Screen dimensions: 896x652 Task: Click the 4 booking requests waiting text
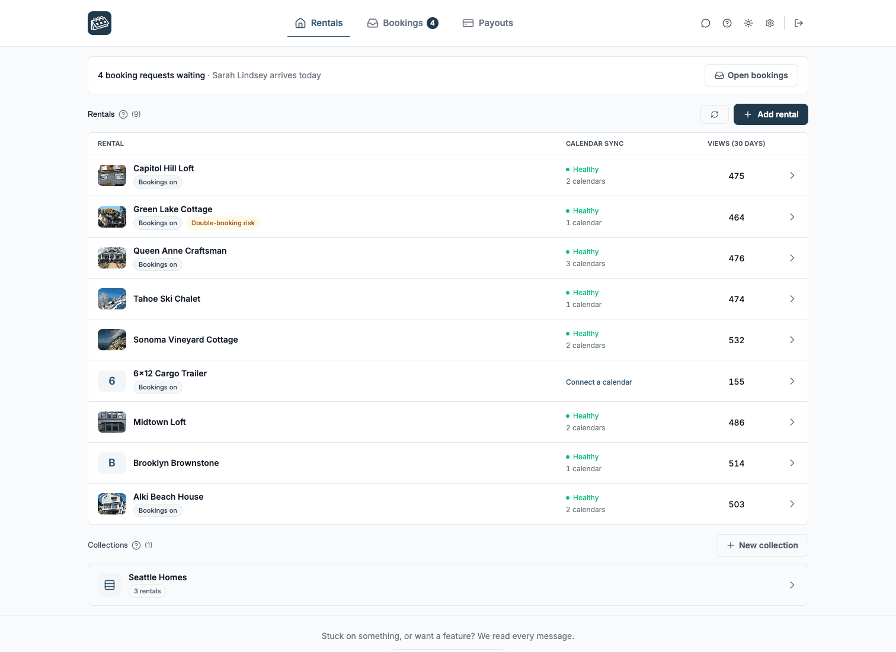(x=151, y=75)
